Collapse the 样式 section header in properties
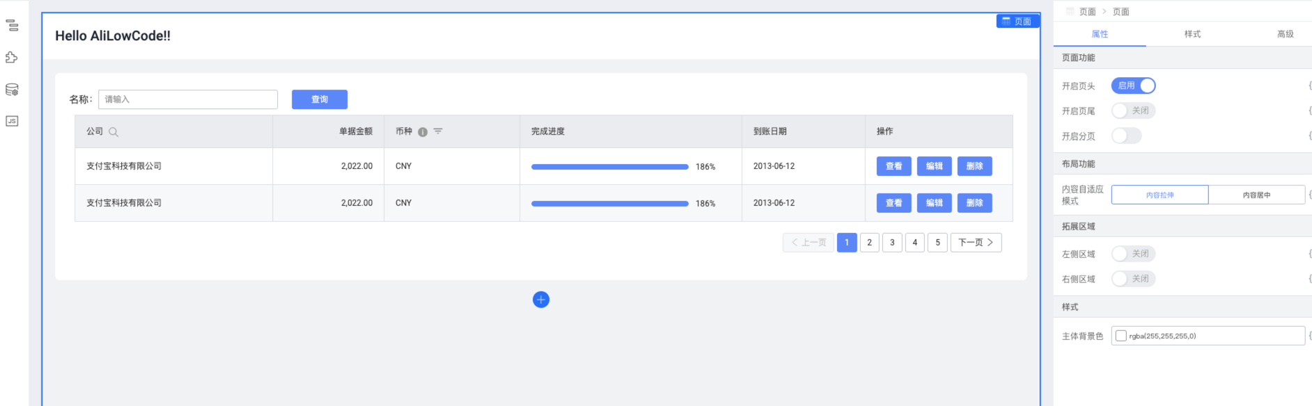Viewport: 1312px width, 406px height. click(1182, 307)
